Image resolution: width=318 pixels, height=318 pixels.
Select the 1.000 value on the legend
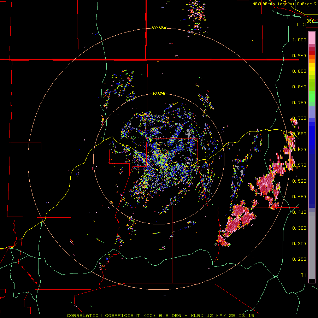pos(299,40)
